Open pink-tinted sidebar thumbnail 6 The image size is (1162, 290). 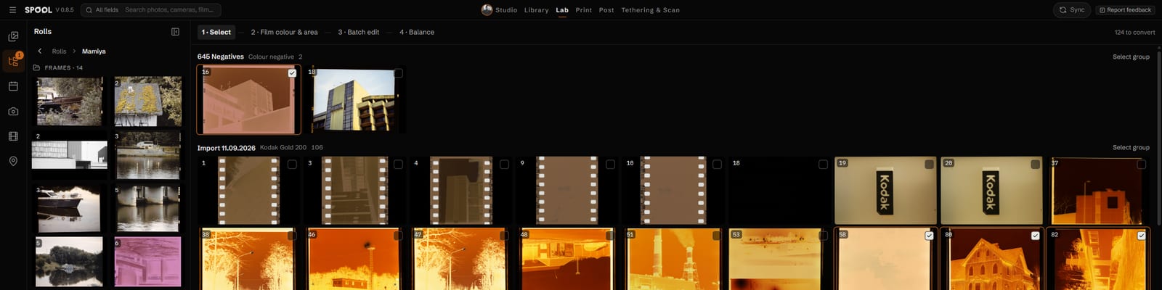(148, 262)
